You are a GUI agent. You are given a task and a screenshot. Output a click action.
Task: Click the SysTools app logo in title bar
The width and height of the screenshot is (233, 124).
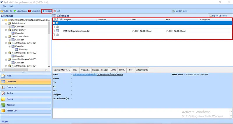[x=2, y=2]
